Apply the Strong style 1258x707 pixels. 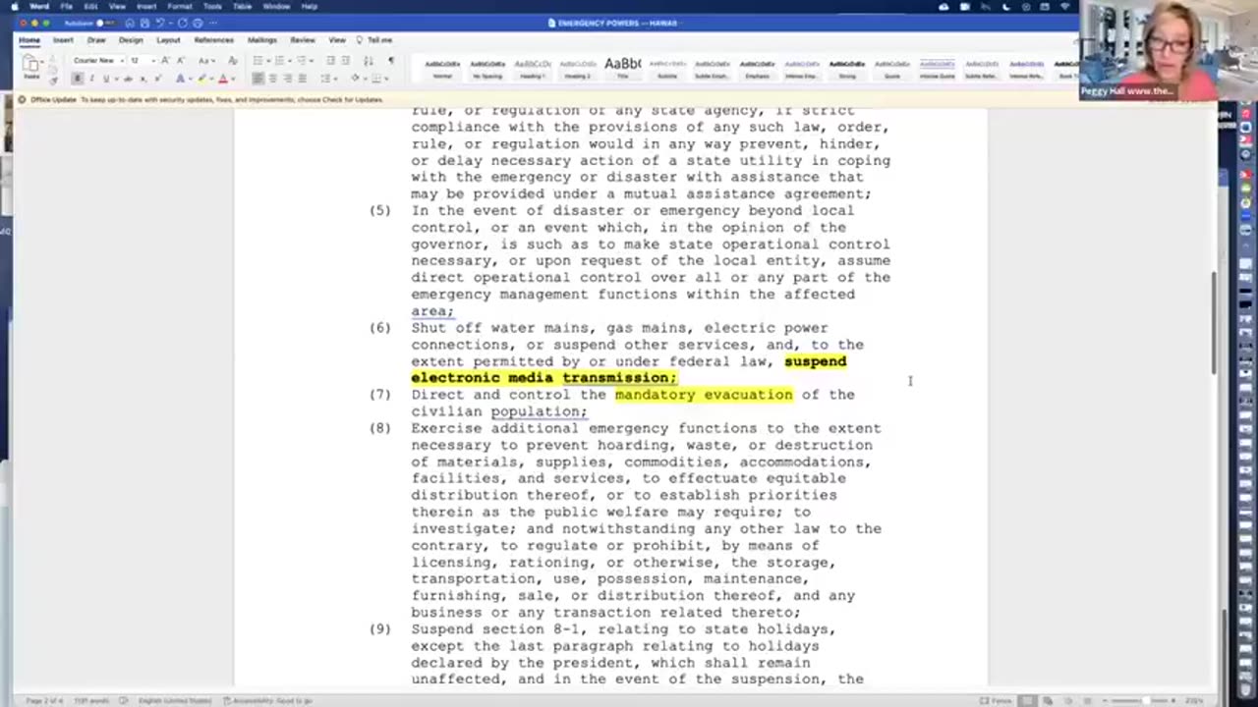[x=846, y=67]
